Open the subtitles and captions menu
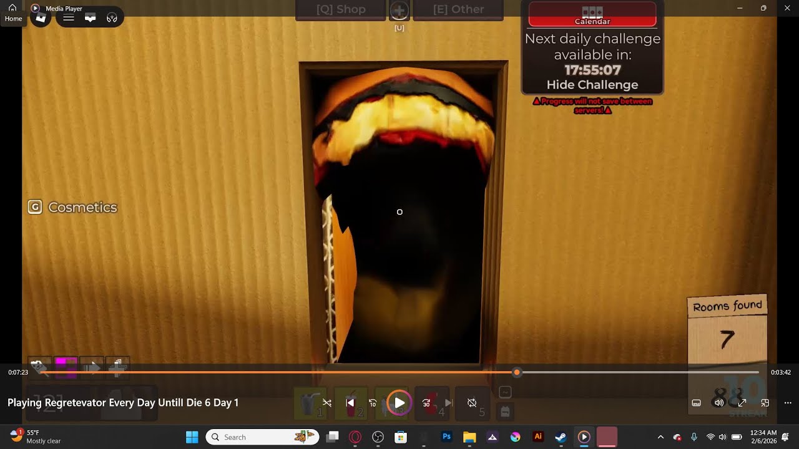This screenshot has width=799, height=449. coord(697,403)
